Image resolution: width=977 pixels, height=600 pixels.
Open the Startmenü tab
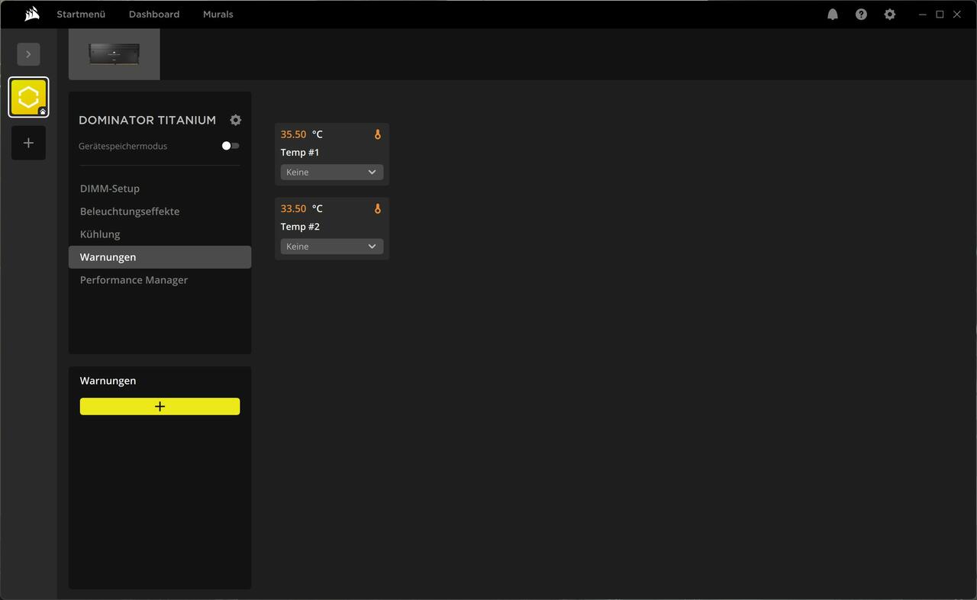click(x=81, y=15)
